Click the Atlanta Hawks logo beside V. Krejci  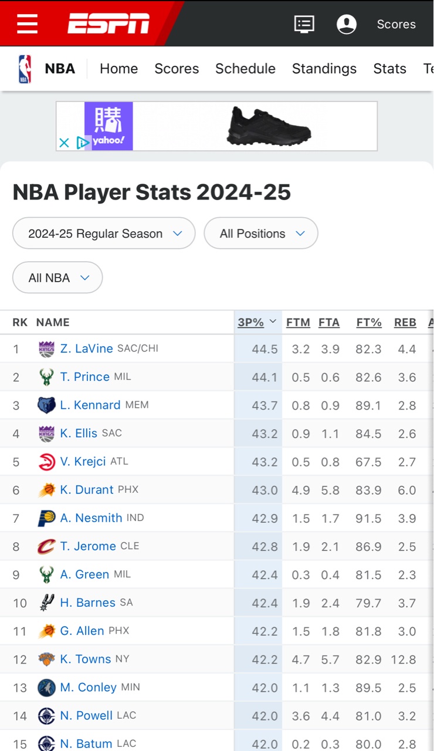pyautogui.click(x=46, y=462)
